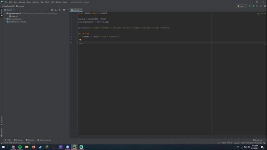
Task: Click the CRLF line separator indicator
Action: tap(224, 143)
